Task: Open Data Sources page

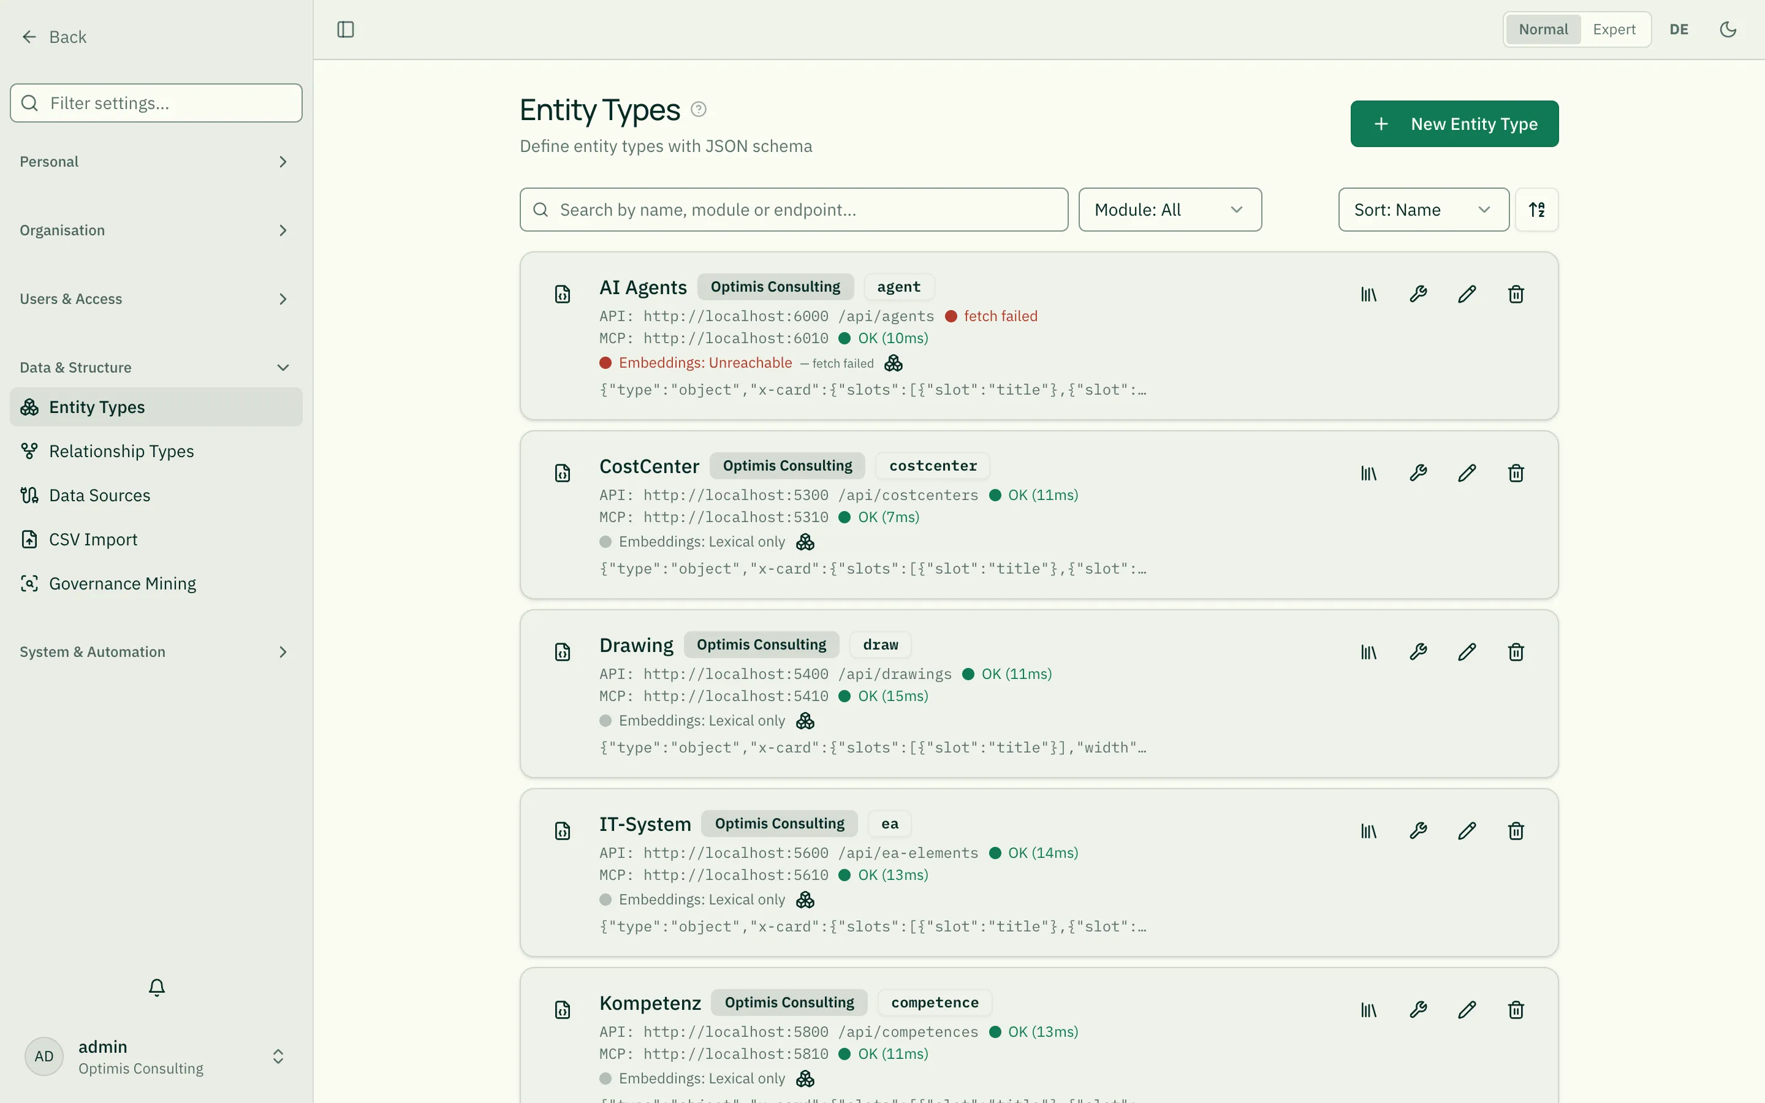Action: (156, 495)
